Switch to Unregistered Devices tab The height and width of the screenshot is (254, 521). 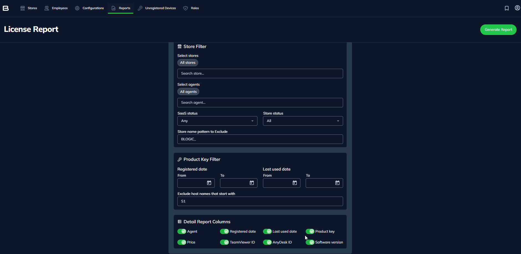coord(157,8)
